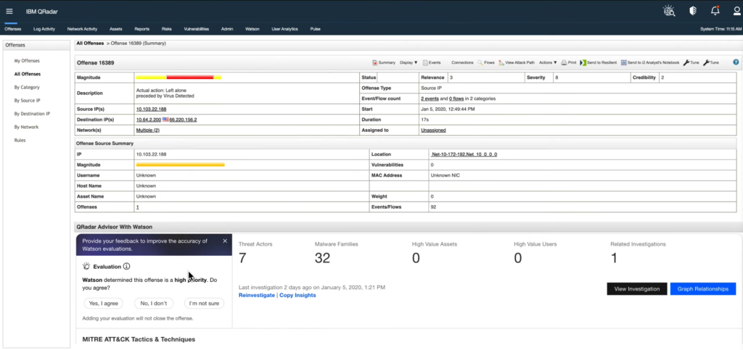Open the hamburger navigation menu
Image resolution: width=743 pixels, height=350 pixels.
pyautogui.click(x=9, y=12)
